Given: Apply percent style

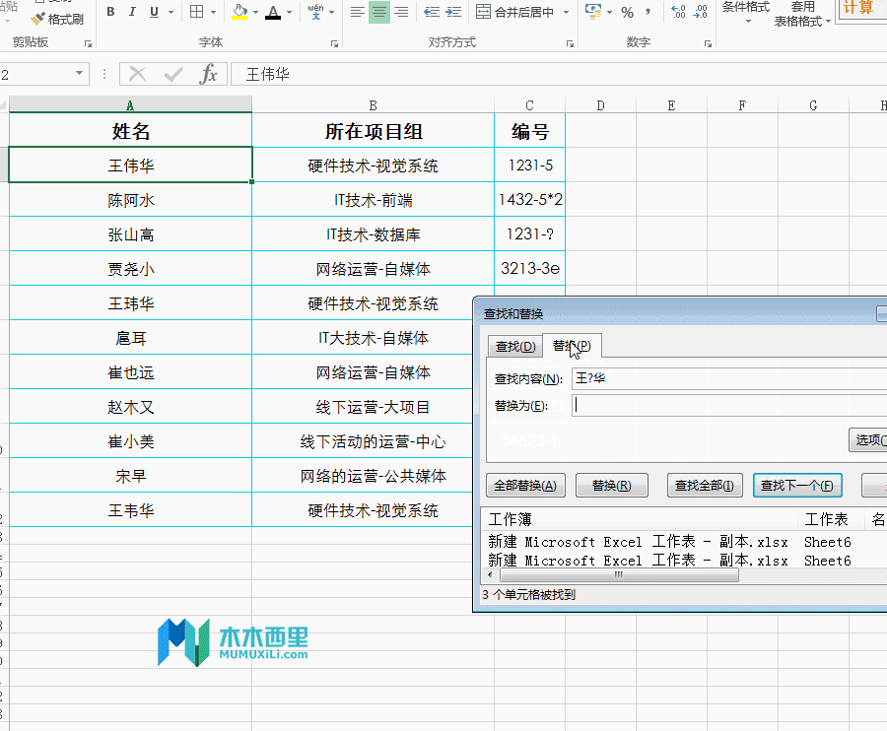Looking at the screenshot, I should pos(628,12).
